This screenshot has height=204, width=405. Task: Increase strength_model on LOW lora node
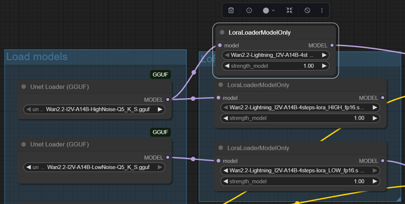click(375, 181)
